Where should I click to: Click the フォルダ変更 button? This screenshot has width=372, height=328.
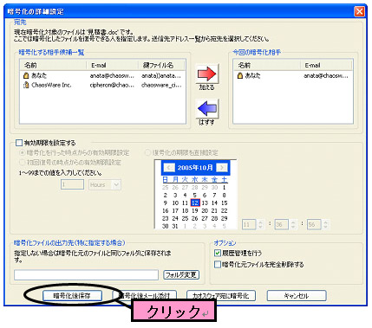point(181,274)
